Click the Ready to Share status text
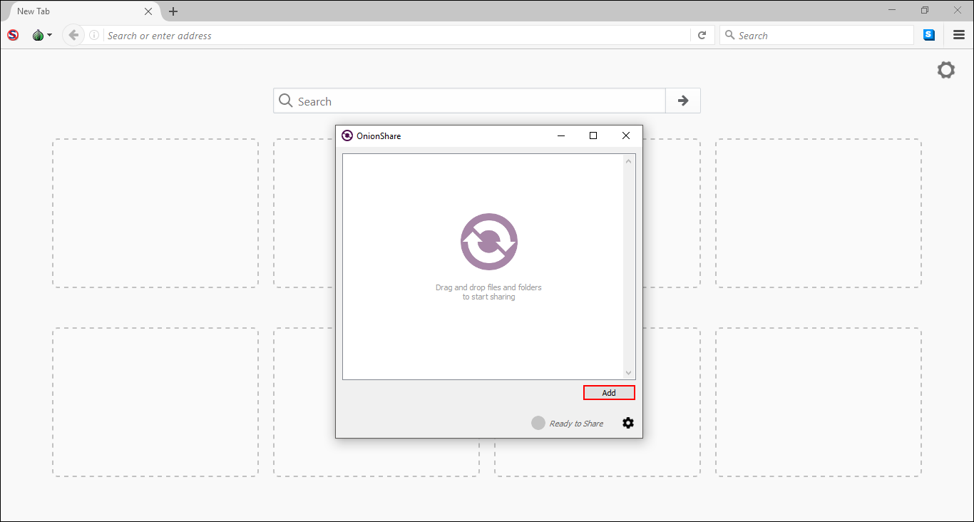 (576, 424)
